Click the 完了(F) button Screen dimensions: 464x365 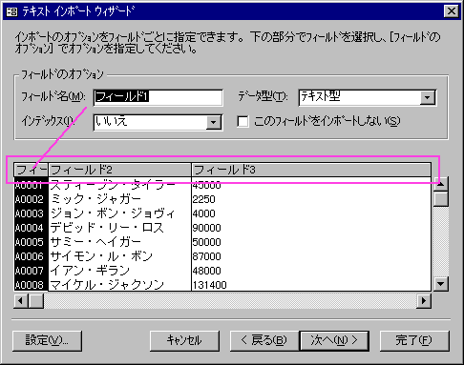(x=414, y=341)
